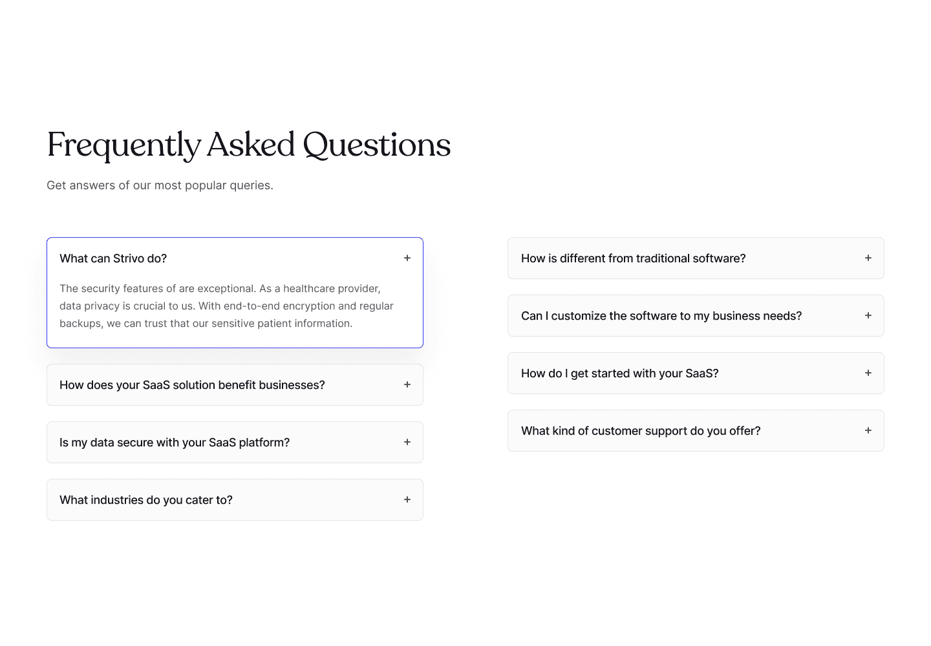Select the highlighted Strivo FAQ card

click(x=235, y=293)
